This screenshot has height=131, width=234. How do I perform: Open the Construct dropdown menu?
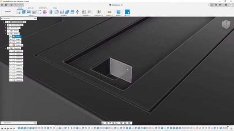point(99,15)
